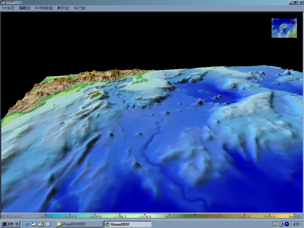Screen dimensions: 304x228
Task: Click the color scale legend bar
Action: click(172, 217)
